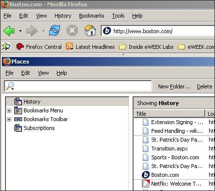Expand the Bookmarks Menu tree node
The width and height of the screenshot is (215, 191).
point(9,111)
